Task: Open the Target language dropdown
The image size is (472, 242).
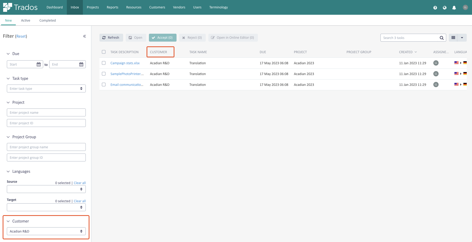Action: click(x=46, y=207)
